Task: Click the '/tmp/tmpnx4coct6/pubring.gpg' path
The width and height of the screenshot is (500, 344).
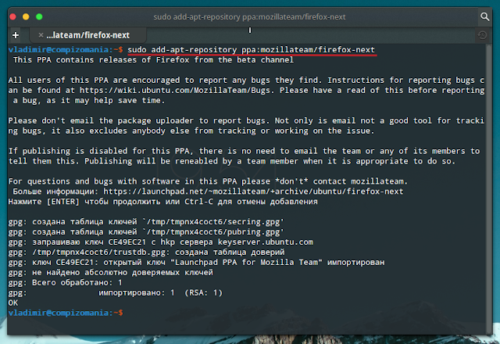Action: click(x=213, y=232)
